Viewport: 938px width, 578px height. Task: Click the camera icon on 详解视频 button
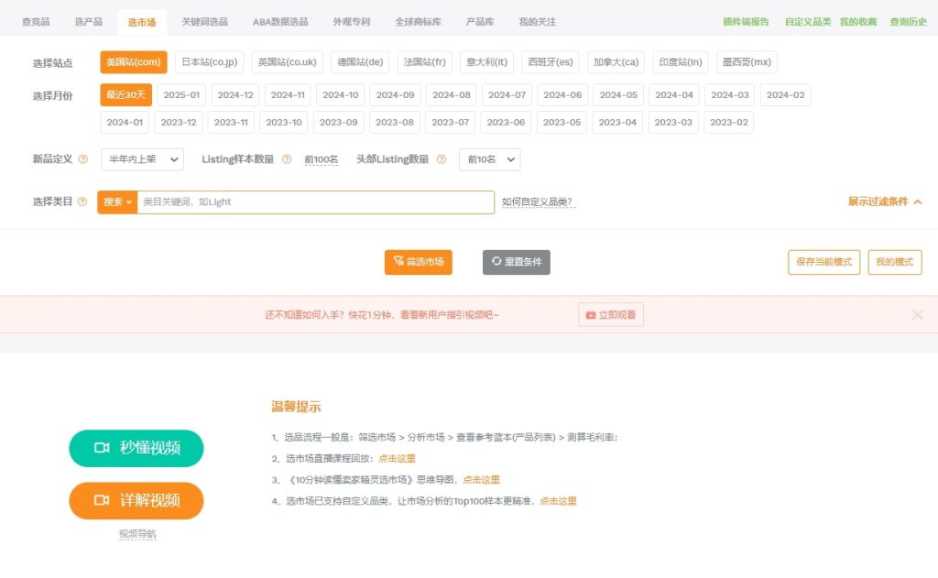pyautogui.click(x=104, y=500)
